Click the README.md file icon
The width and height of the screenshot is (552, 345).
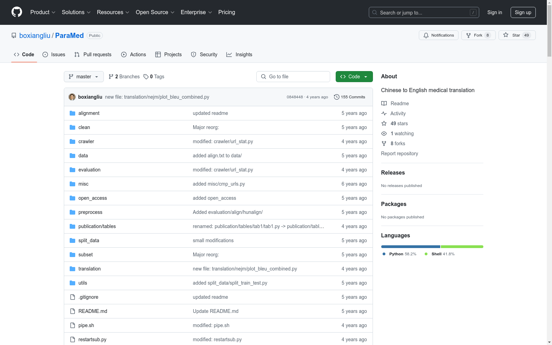[72, 311]
